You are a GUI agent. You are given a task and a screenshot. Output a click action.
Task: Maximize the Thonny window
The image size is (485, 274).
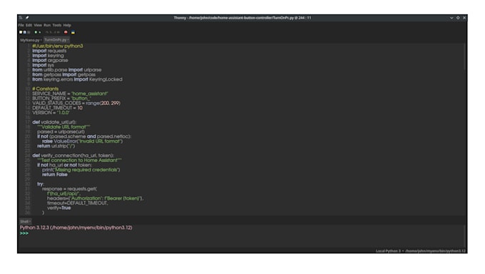click(x=458, y=18)
